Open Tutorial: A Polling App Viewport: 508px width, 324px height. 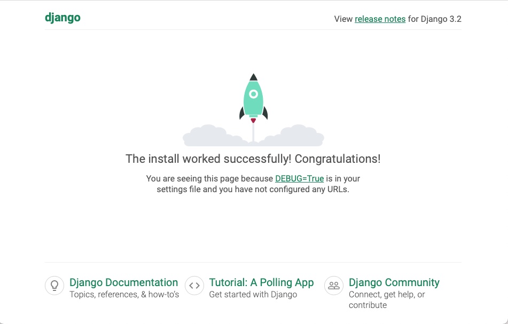point(261,282)
